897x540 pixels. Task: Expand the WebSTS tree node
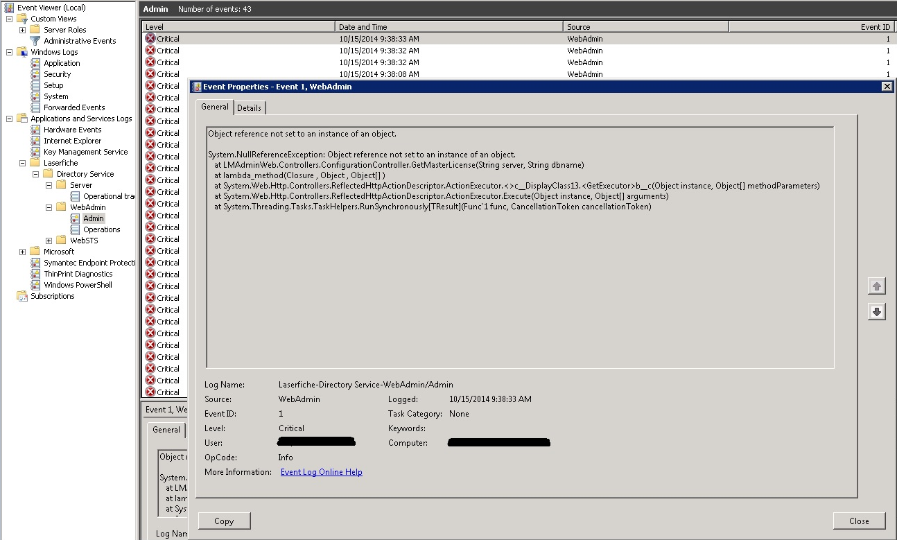click(49, 241)
